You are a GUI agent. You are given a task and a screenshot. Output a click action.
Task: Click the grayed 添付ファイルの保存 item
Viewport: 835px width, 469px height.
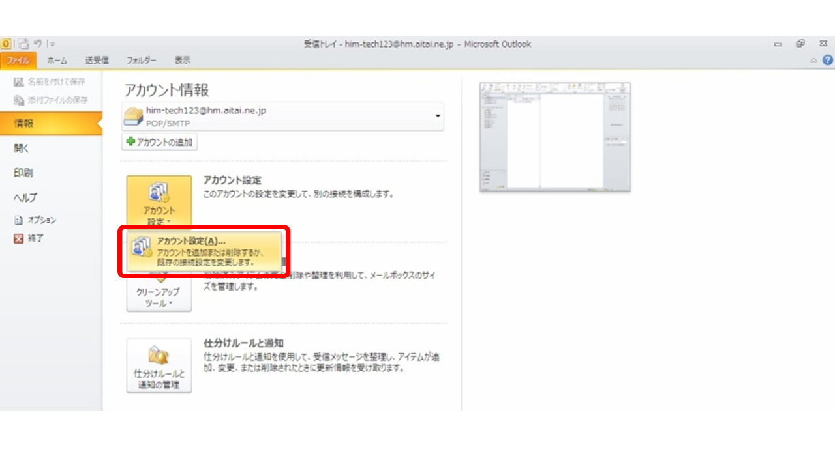pyautogui.click(x=50, y=100)
